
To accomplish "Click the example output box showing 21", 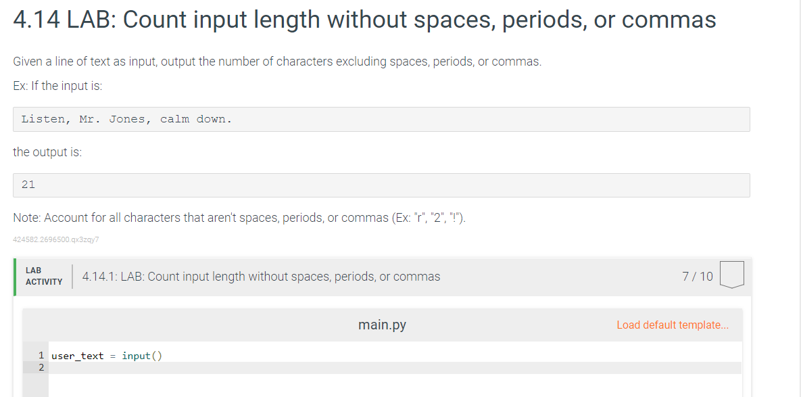I will 381,185.
